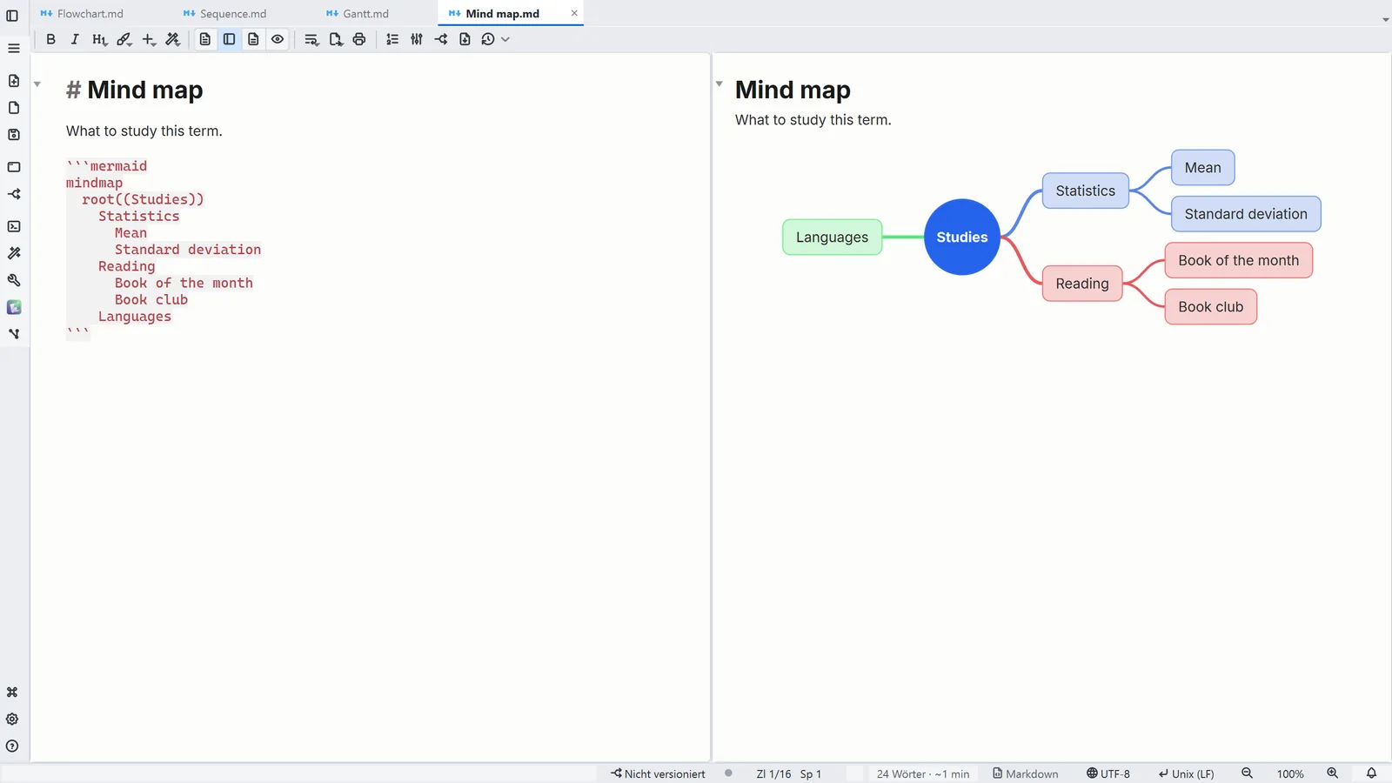Open the help question mark icon
The image size is (1392, 783).
12,746
